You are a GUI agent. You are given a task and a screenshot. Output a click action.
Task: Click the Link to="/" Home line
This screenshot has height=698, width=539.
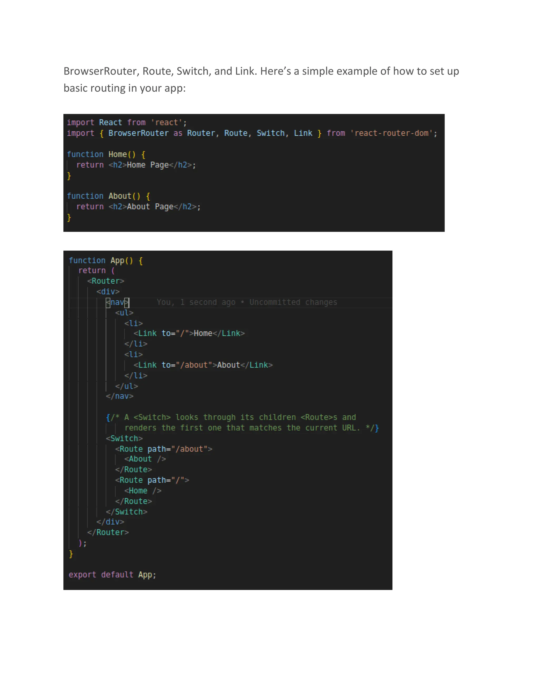click(189, 333)
